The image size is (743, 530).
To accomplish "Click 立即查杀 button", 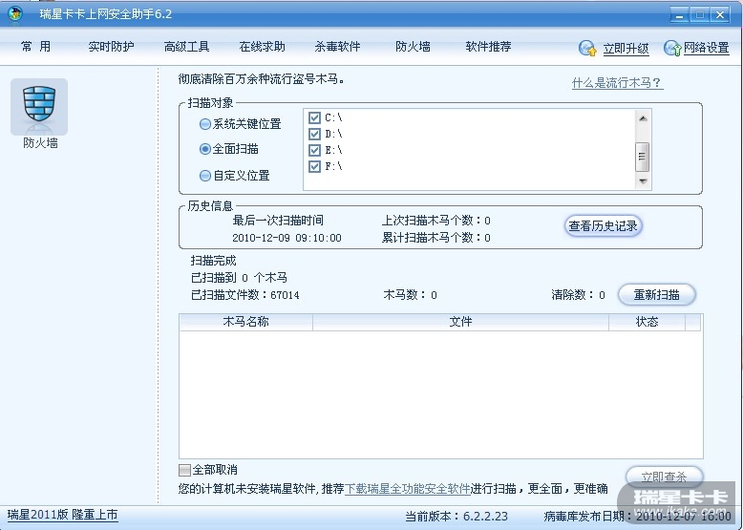I will (664, 477).
